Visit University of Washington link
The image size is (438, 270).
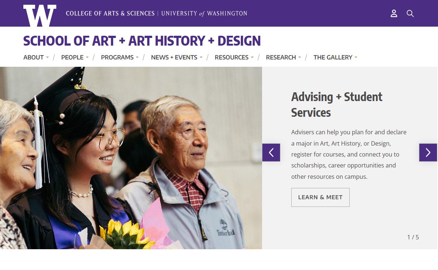(204, 13)
